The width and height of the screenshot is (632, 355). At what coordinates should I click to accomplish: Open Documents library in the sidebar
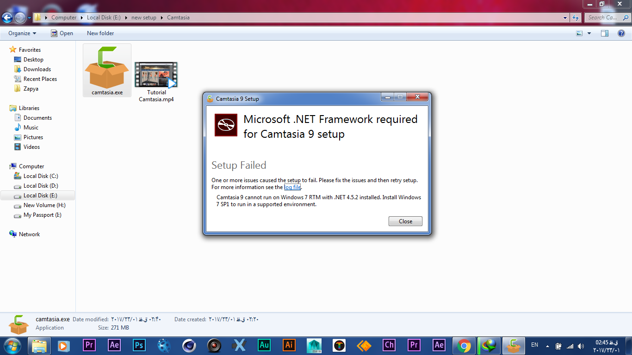tap(37, 118)
